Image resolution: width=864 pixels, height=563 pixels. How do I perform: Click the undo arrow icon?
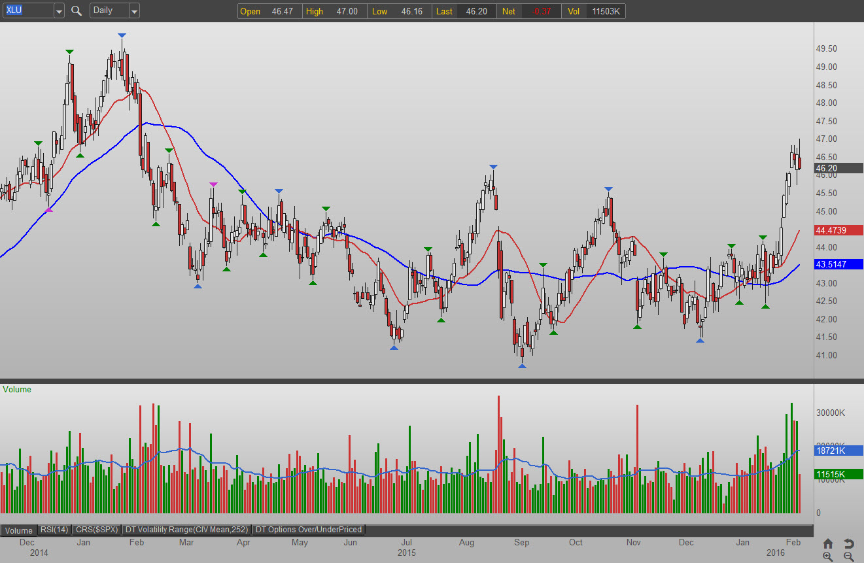849,543
